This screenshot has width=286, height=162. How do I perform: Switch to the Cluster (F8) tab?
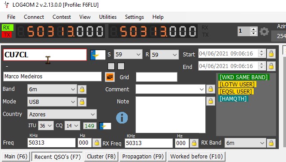pos(101,157)
